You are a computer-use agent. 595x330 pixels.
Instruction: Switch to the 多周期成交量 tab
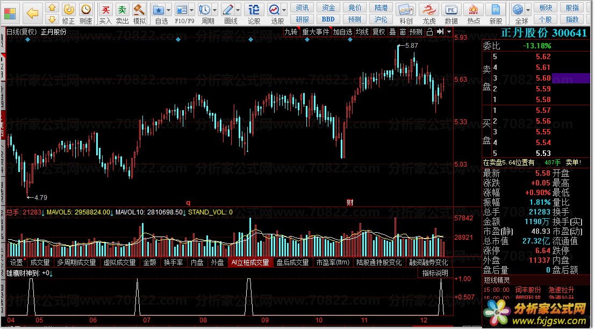point(77,262)
